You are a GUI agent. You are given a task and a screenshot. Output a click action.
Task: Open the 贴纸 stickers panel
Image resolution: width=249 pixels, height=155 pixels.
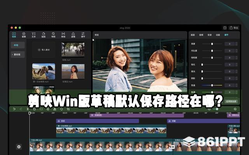pos(43,35)
